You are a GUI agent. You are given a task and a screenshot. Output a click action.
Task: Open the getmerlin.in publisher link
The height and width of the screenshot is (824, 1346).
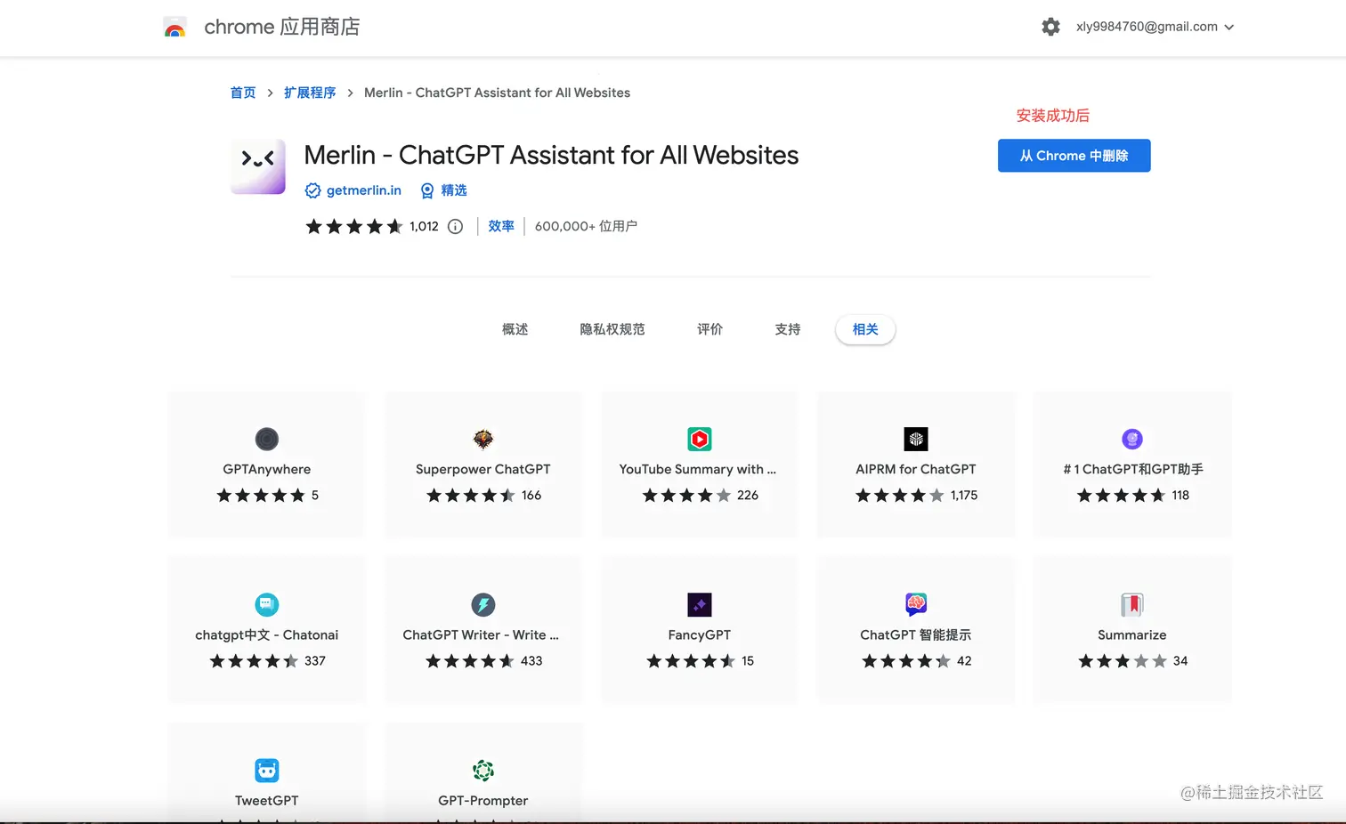(364, 190)
